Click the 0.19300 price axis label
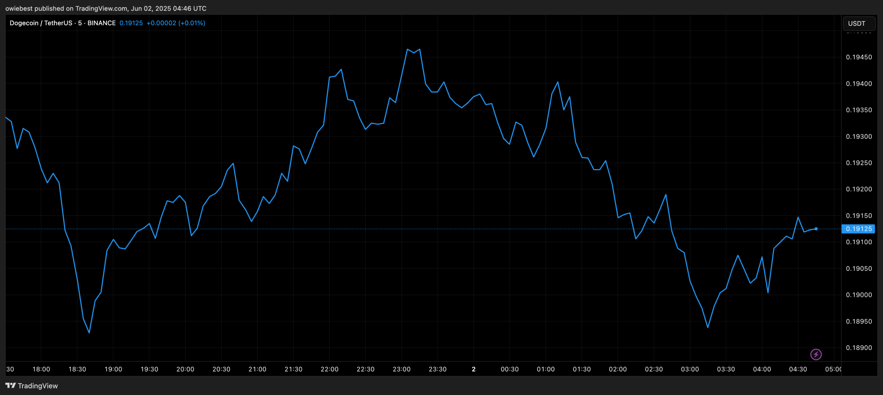This screenshot has height=395, width=883. tap(859, 136)
